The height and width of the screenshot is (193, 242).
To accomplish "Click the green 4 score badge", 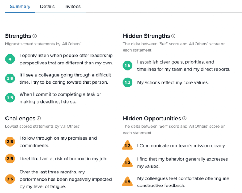I will 10,59.
